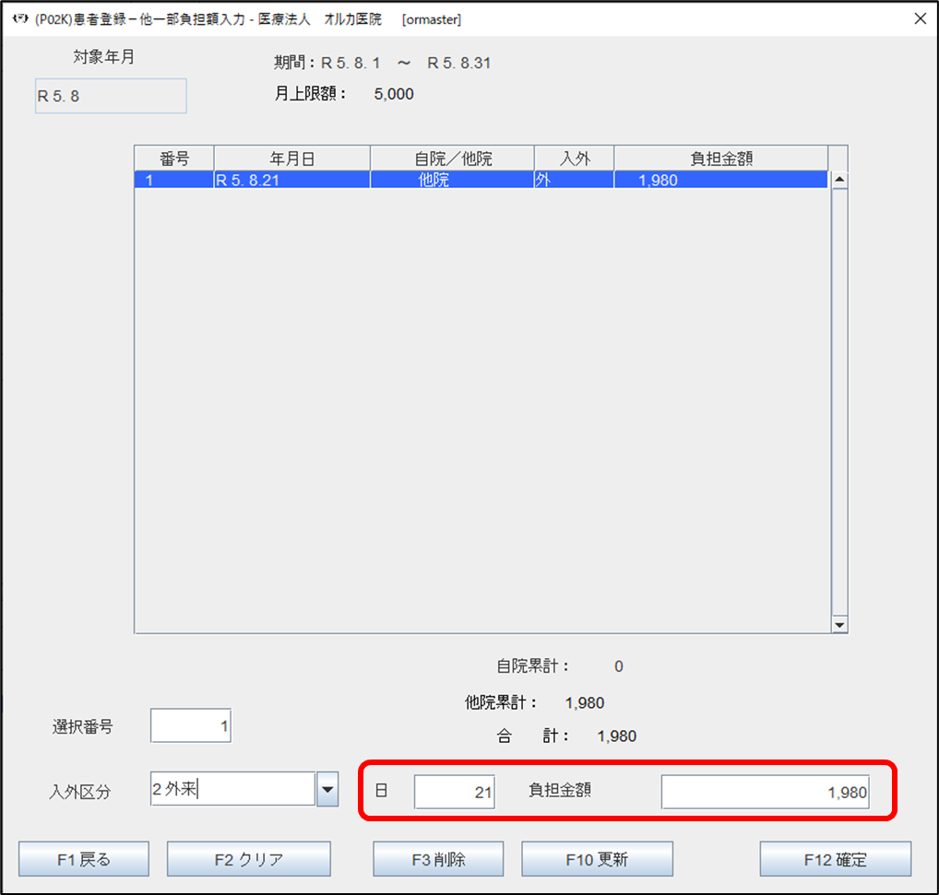This screenshot has height=895, width=939.
Task: Click the 入外区分 field showing 2 外来
Action: pyautogui.click(x=233, y=789)
